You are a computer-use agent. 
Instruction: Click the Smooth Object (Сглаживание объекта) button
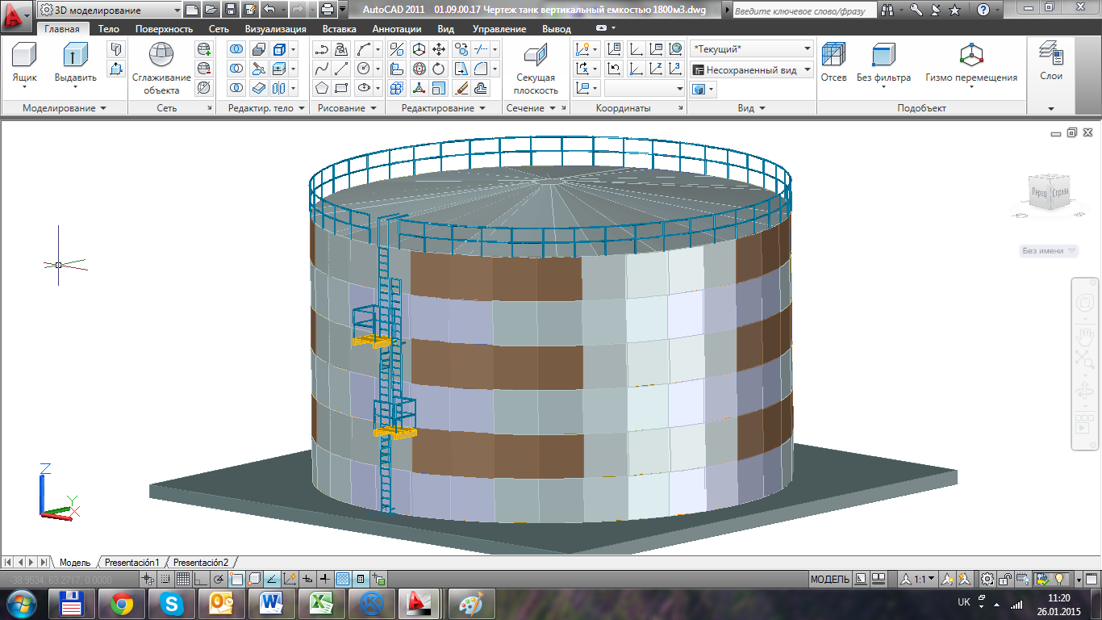(x=161, y=68)
